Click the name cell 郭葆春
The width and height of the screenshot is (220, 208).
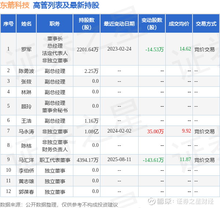tap(26, 192)
